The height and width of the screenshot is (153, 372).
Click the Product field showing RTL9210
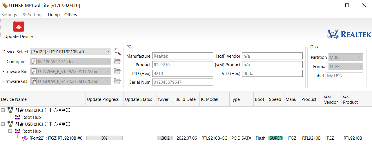(x=183, y=65)
